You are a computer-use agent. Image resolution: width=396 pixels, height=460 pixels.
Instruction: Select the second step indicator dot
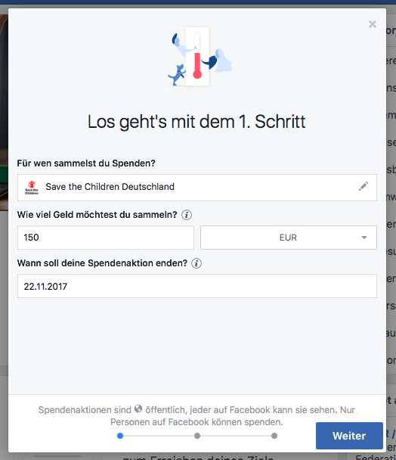tap(197, 436)
